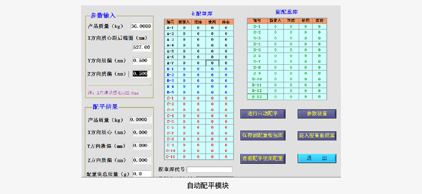Select row D-13 in 副配重库 table
Image resolution: width=422 pixels, height=194 pixels.
(x=257, y=97)
